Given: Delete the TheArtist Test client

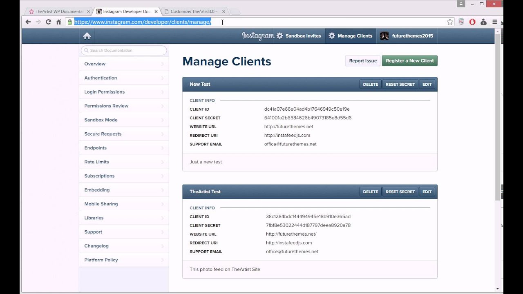Looking at the screenshot, I should 371,192.
